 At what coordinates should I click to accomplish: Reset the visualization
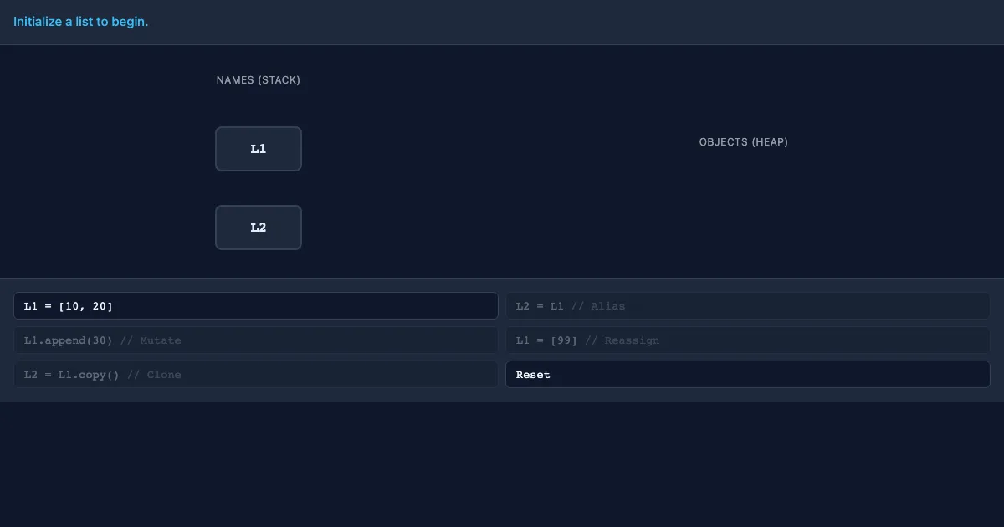[x=748, y=375]
